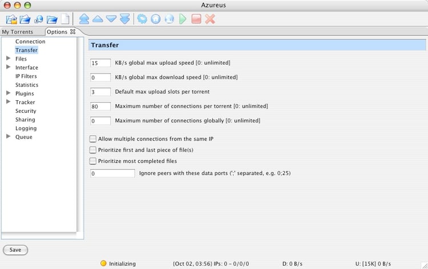Expand the Interface options node
Viewport: 428px width, 269px height.
point(9,67)
